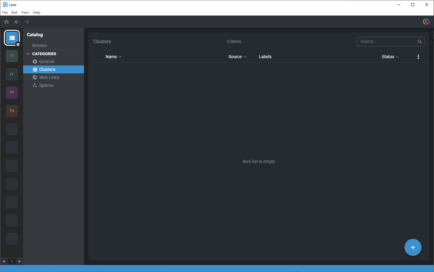
Task: Sort the list by the Name column
Action: (x=114, y=57)
